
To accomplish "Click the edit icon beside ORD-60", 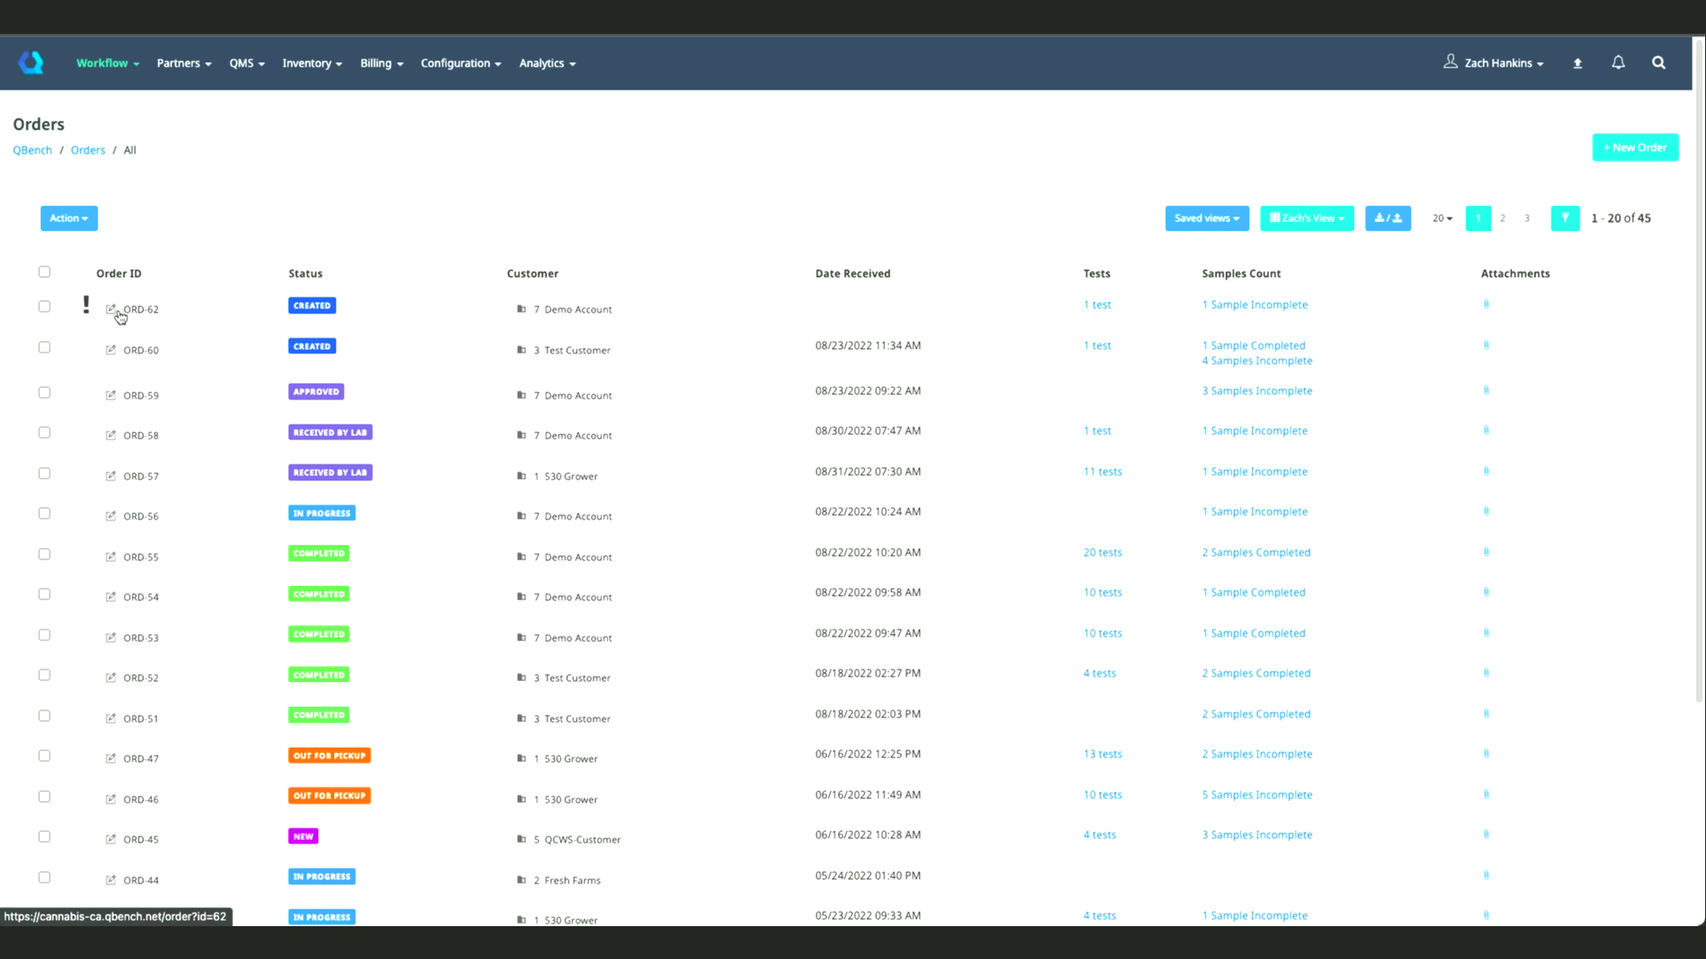I will [111, 350].
